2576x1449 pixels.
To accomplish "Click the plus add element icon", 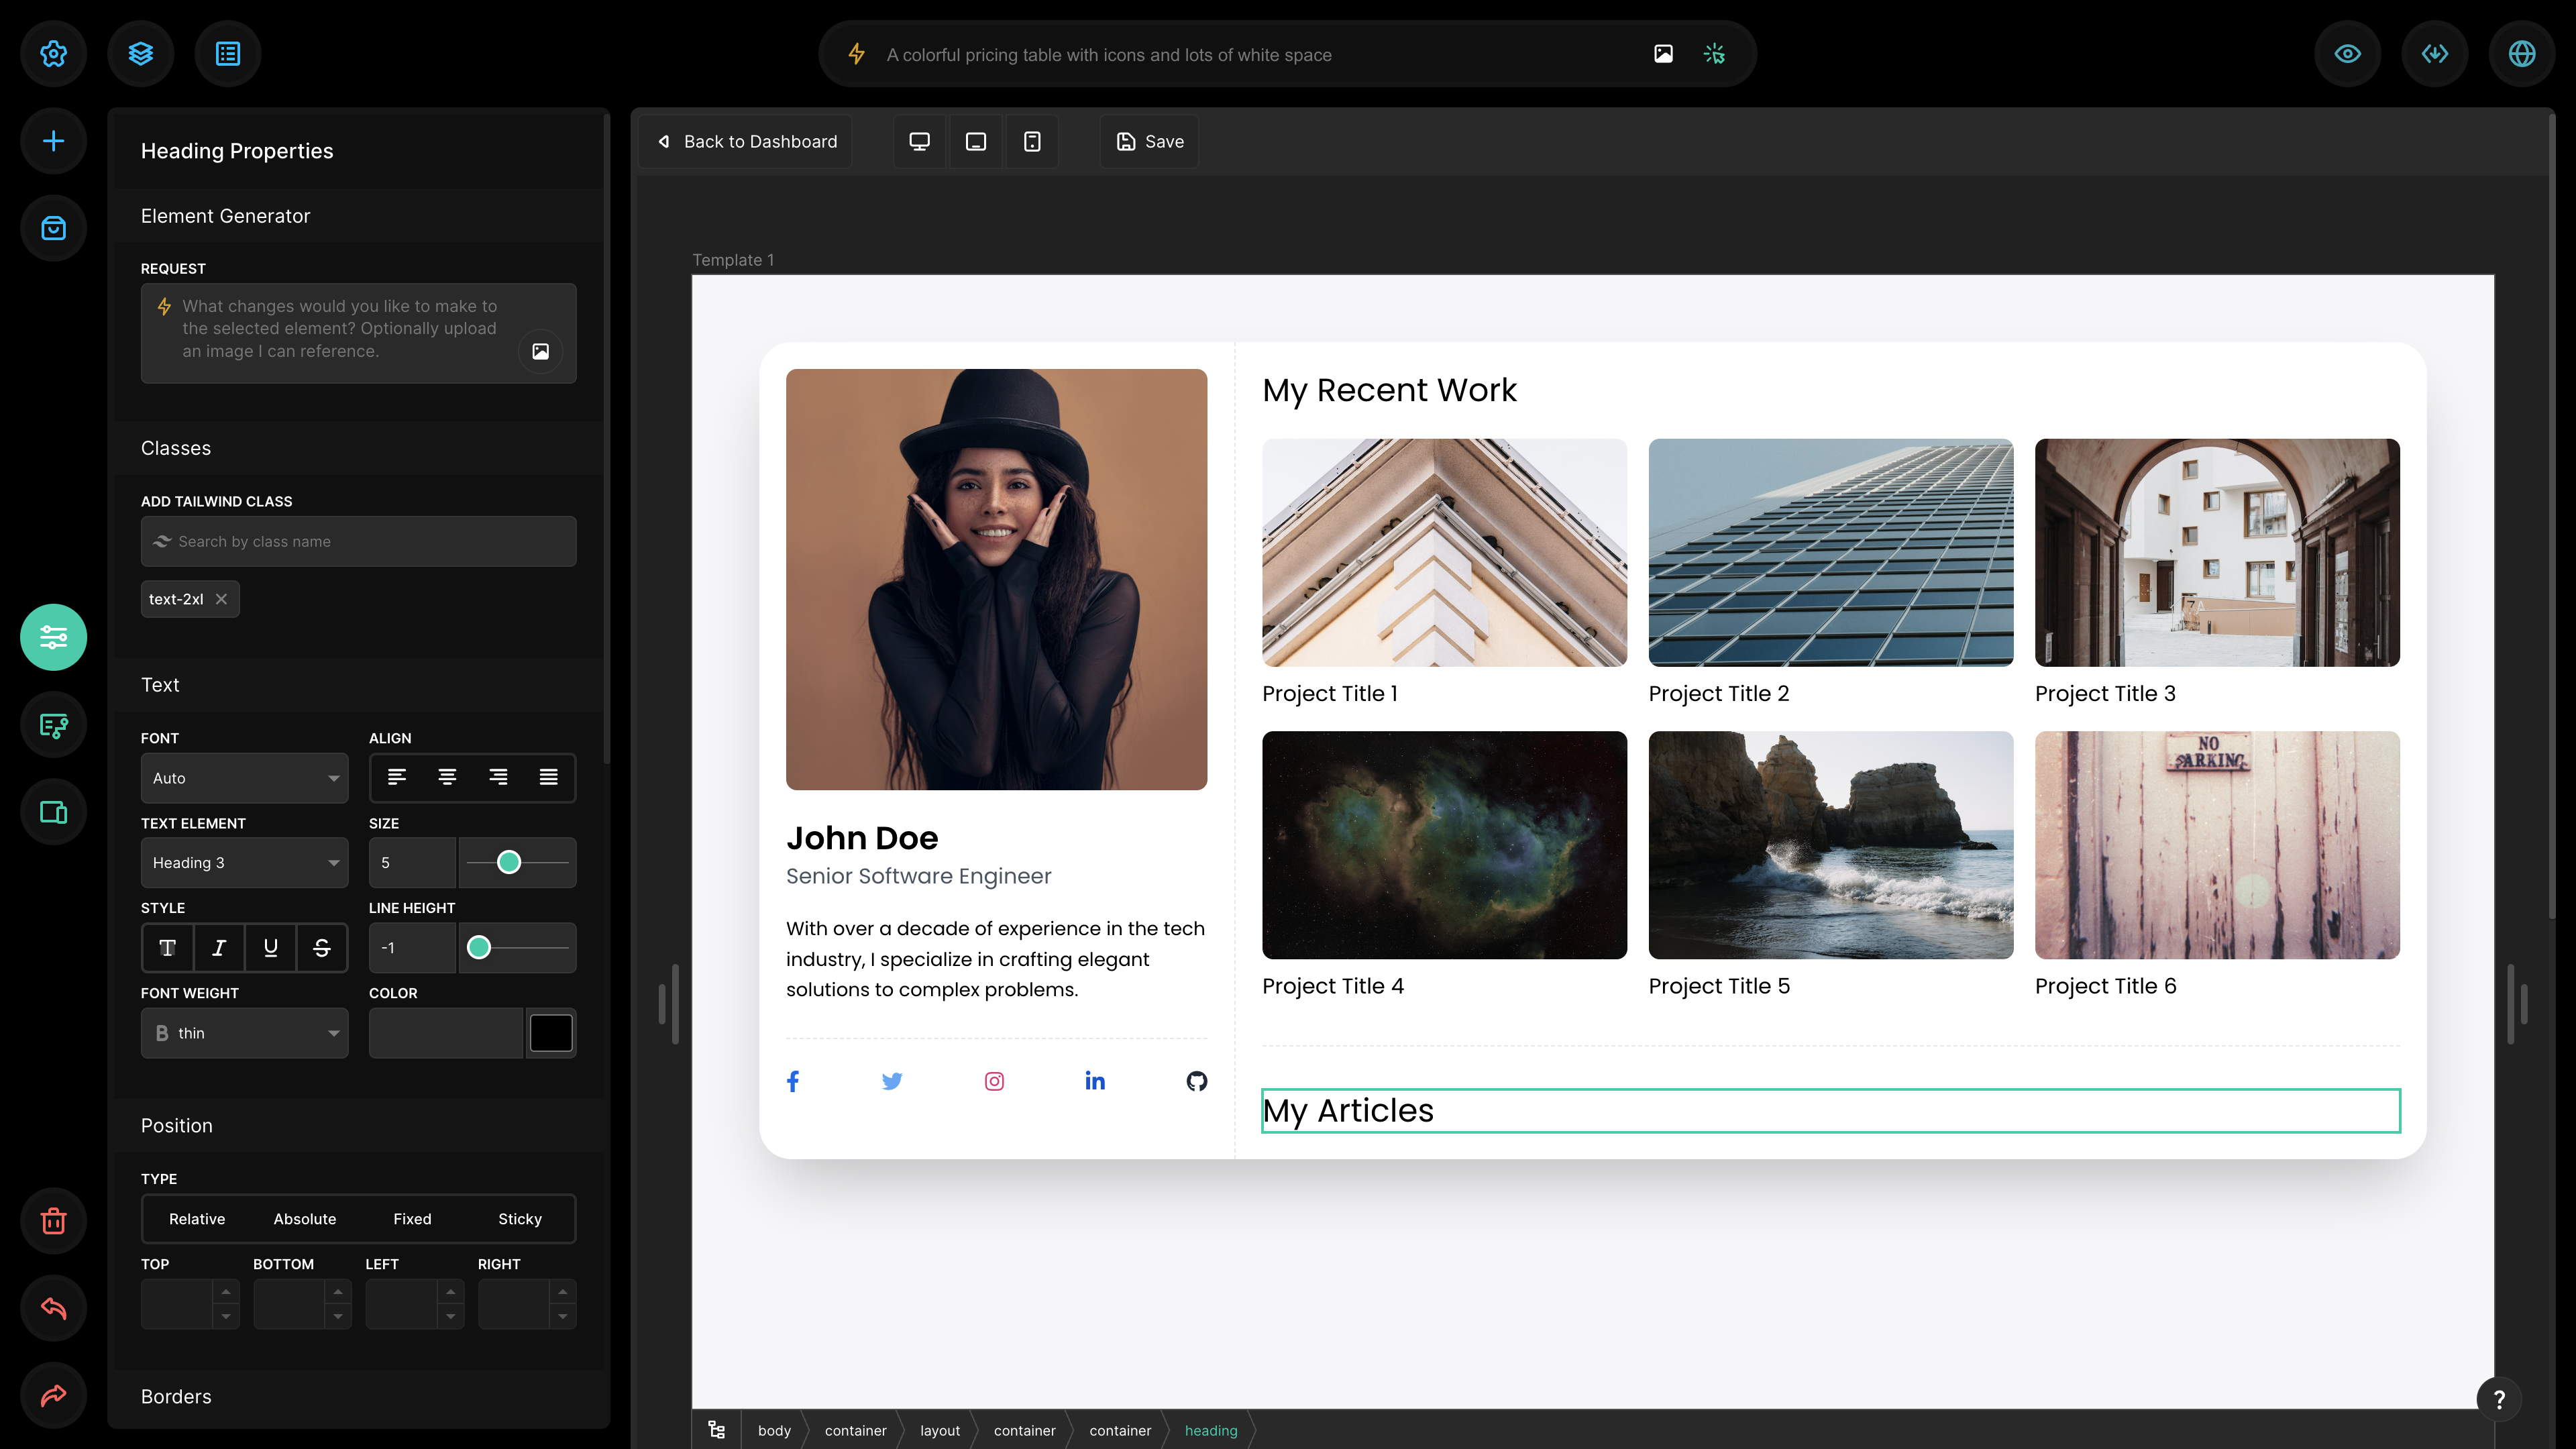I will [54, 141].
